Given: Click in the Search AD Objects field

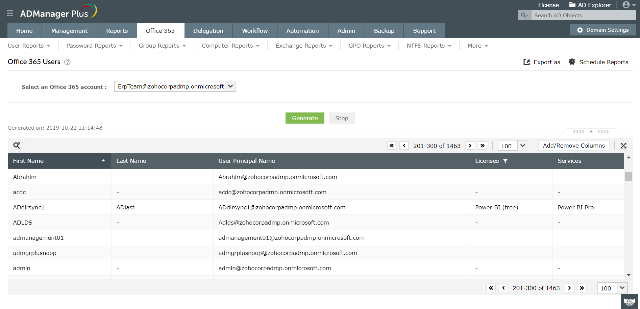Looking at the screenshot, I should [x=584, y=15].
